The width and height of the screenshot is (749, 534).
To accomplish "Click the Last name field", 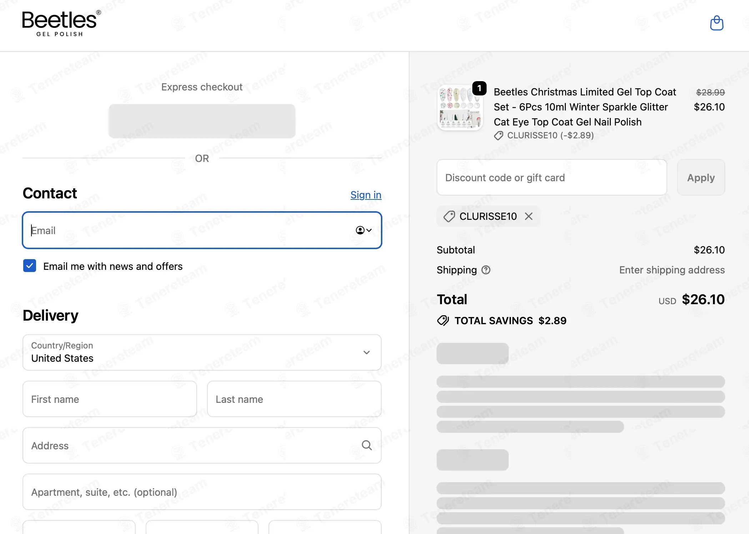I will point(294,399).
